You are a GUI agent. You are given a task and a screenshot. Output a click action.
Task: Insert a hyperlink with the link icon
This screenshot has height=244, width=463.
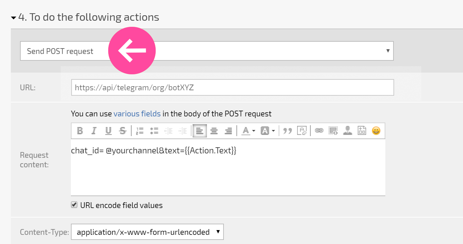[319, 131]
